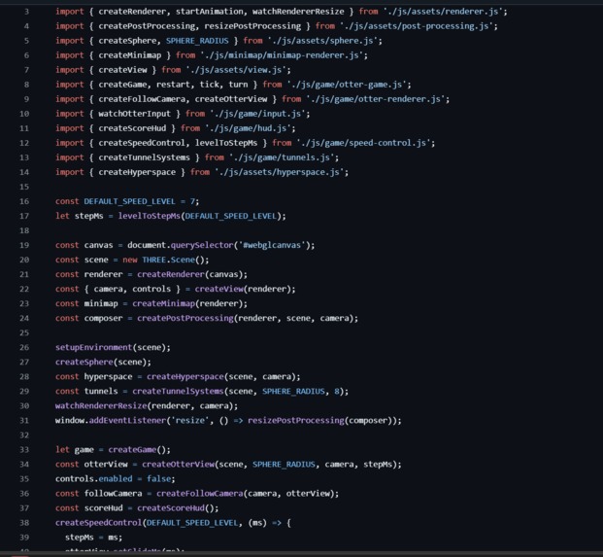Click line number 16 in the gutter
The width and height of the screenshot is (603, 557).
coord(24,201)
